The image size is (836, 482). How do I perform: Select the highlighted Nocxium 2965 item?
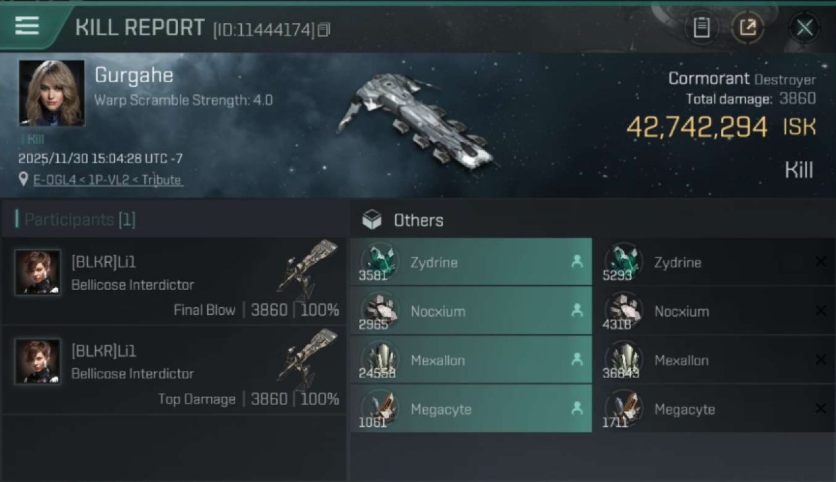click(x=471, y=311)
